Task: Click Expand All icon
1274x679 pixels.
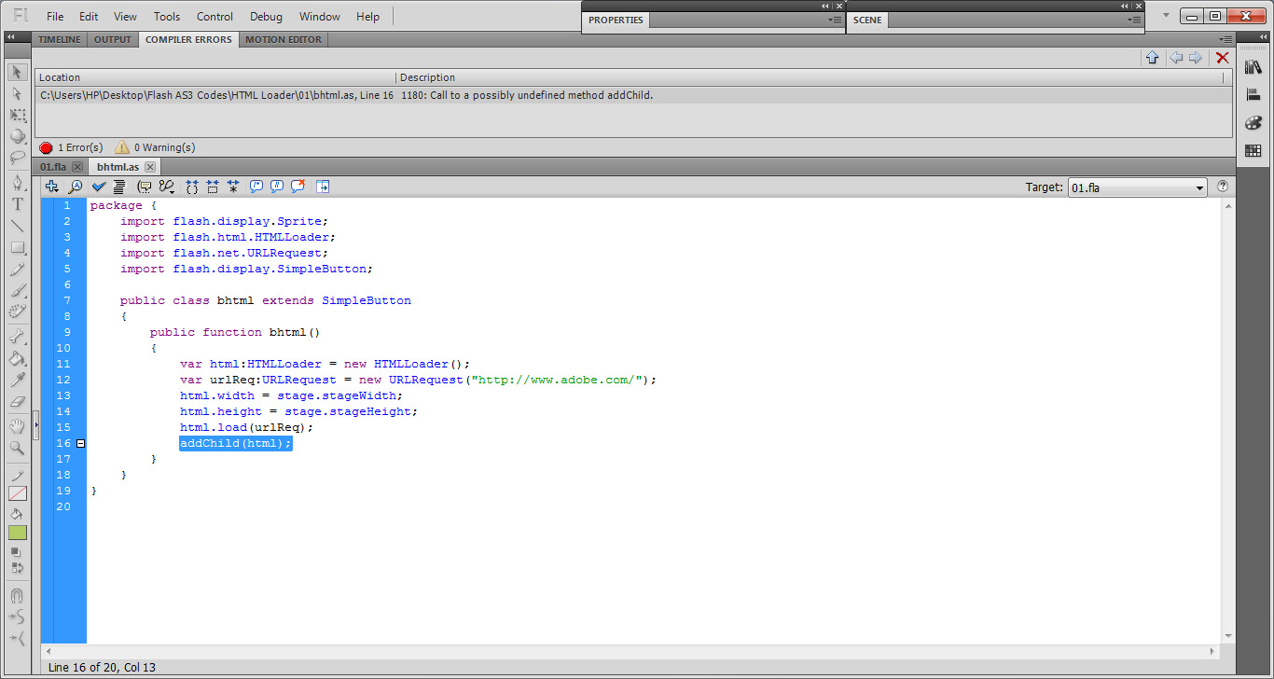Action: [233, 187]
